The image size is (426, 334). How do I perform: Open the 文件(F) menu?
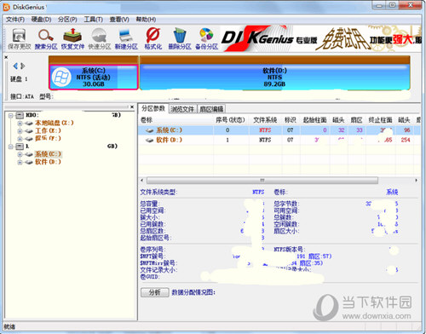tap(15, 20)
